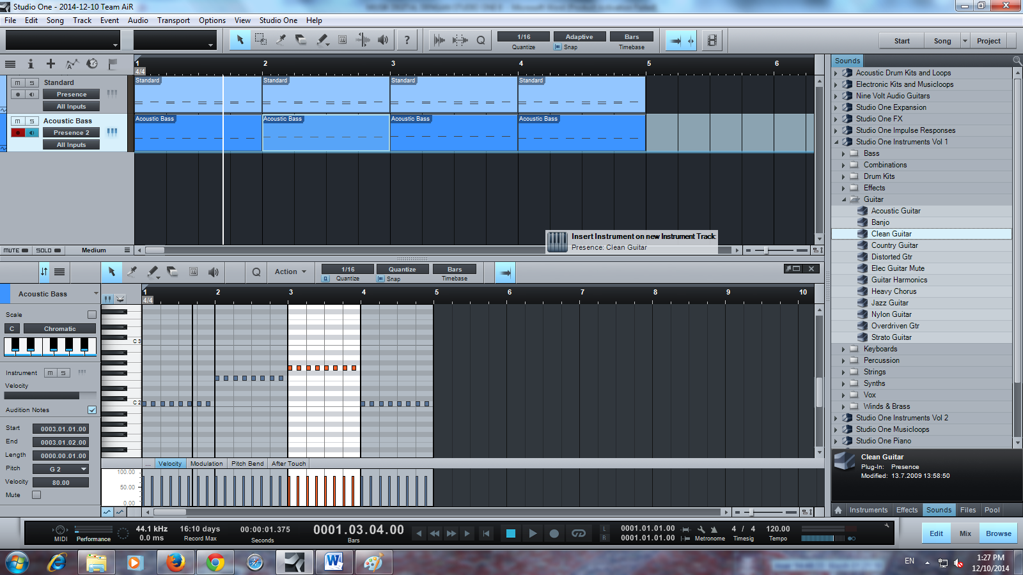Click the help question mark icon
The image size is (1023, 575).
[407, 40]
